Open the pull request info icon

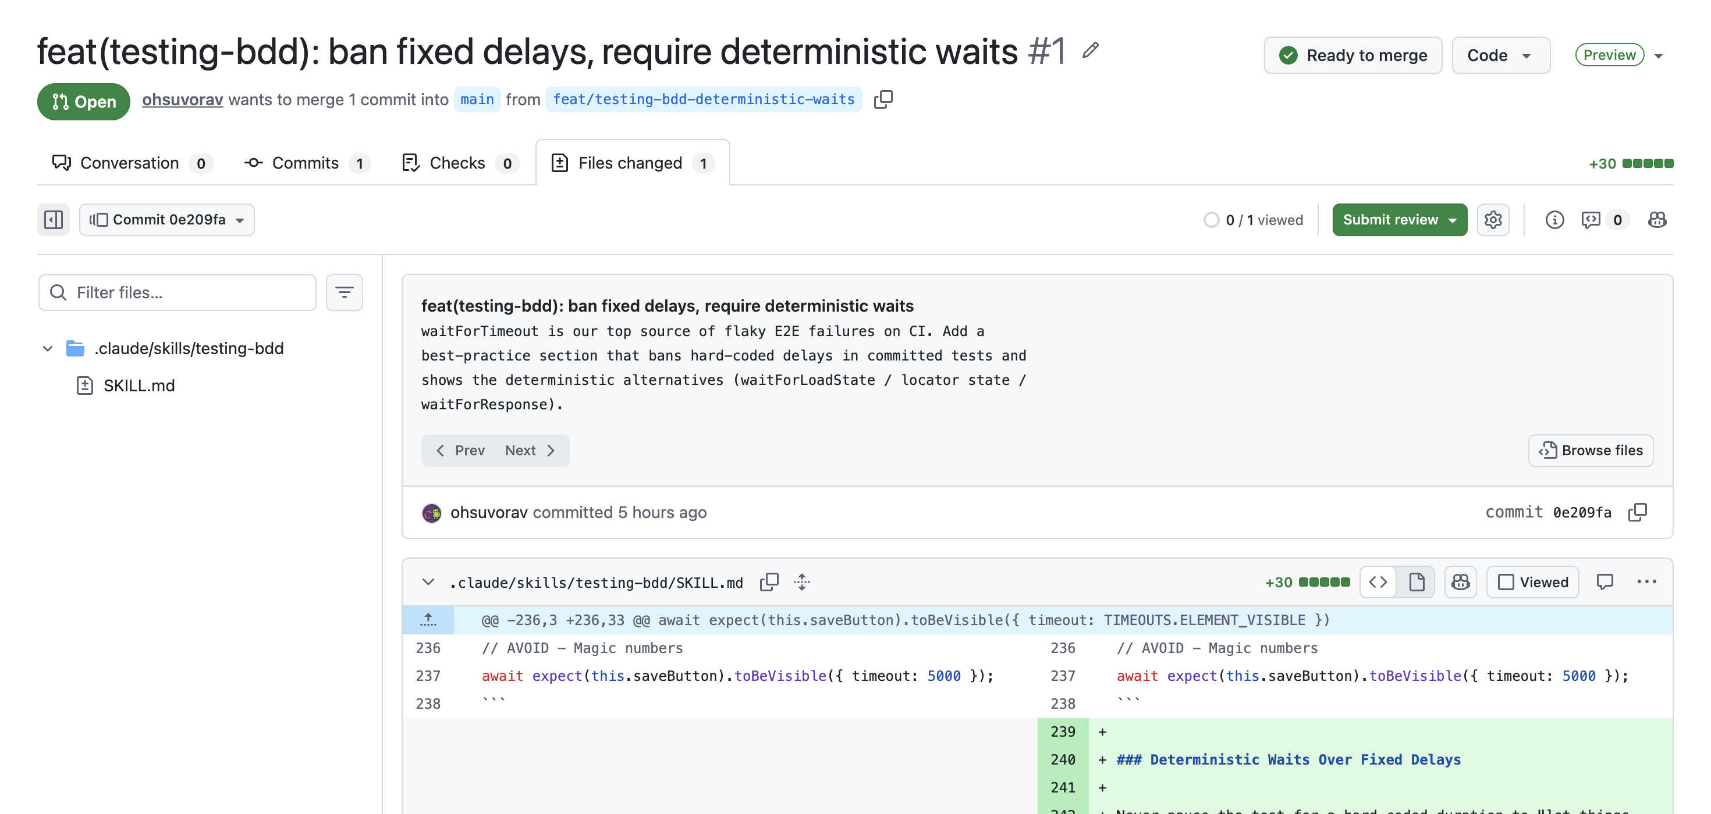1554,220
